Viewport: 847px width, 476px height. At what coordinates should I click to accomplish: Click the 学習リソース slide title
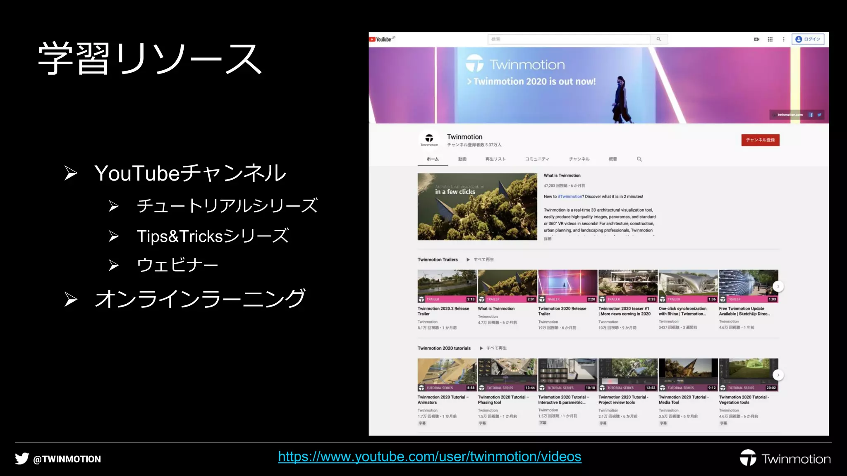pos(150,58)
